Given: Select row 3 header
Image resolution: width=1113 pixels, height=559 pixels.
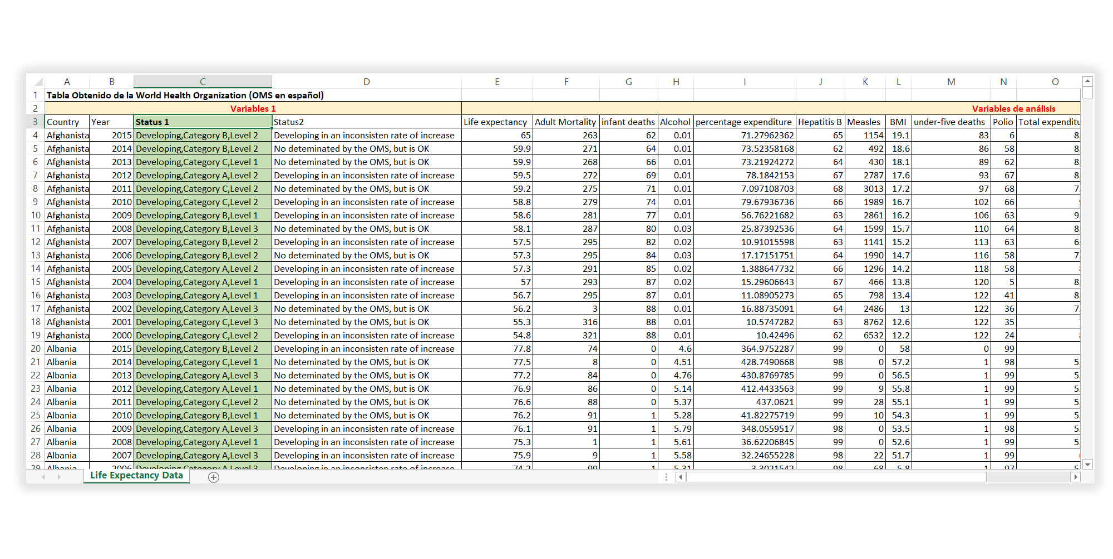Looking at the screenshot, I should click(35, 122).
